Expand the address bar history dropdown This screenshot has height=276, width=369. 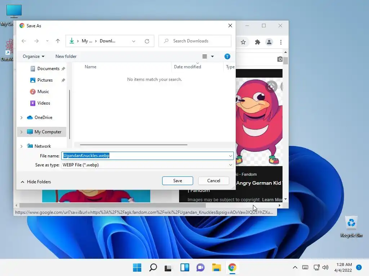coord(134,41)
